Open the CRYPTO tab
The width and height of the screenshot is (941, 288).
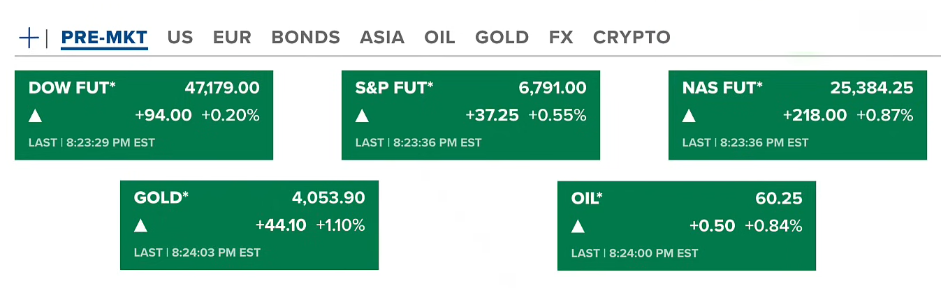tap(632, 37)
